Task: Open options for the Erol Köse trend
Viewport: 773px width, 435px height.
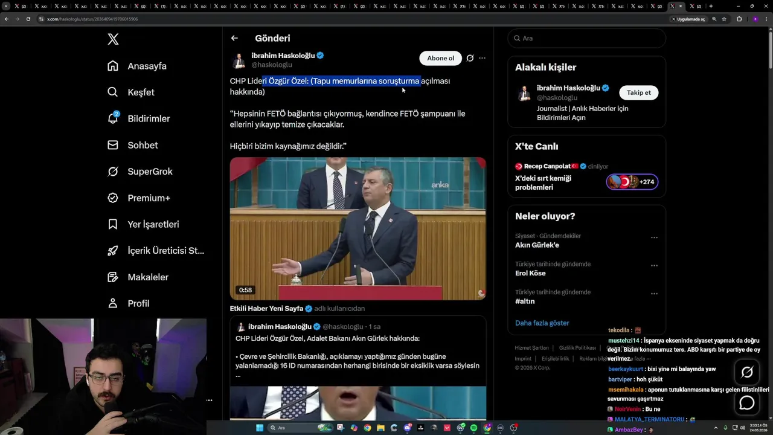Action: 654,266
